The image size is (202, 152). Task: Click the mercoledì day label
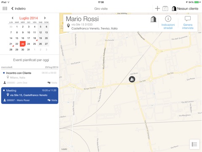7,67
